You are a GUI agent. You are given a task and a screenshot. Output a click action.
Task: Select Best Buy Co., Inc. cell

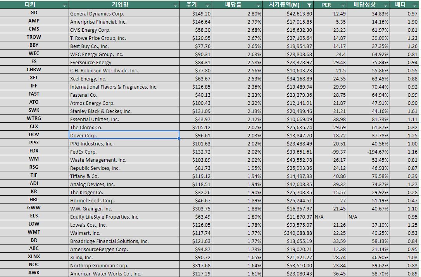[124, 45]
